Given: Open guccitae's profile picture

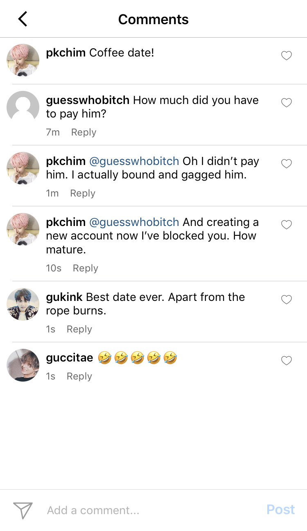Looking at the screenshot, I should 23,365.
